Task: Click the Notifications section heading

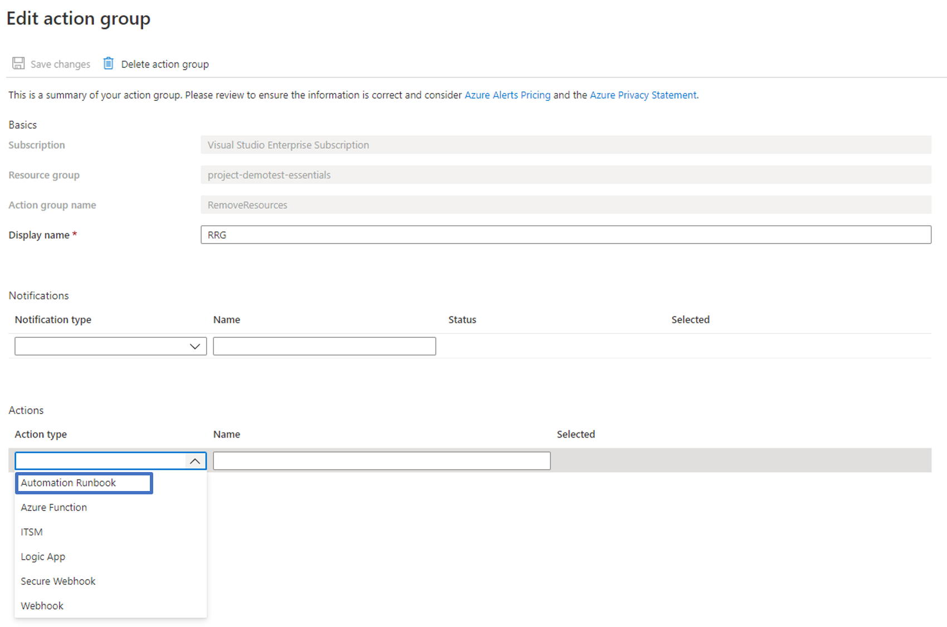Action: 38,295
